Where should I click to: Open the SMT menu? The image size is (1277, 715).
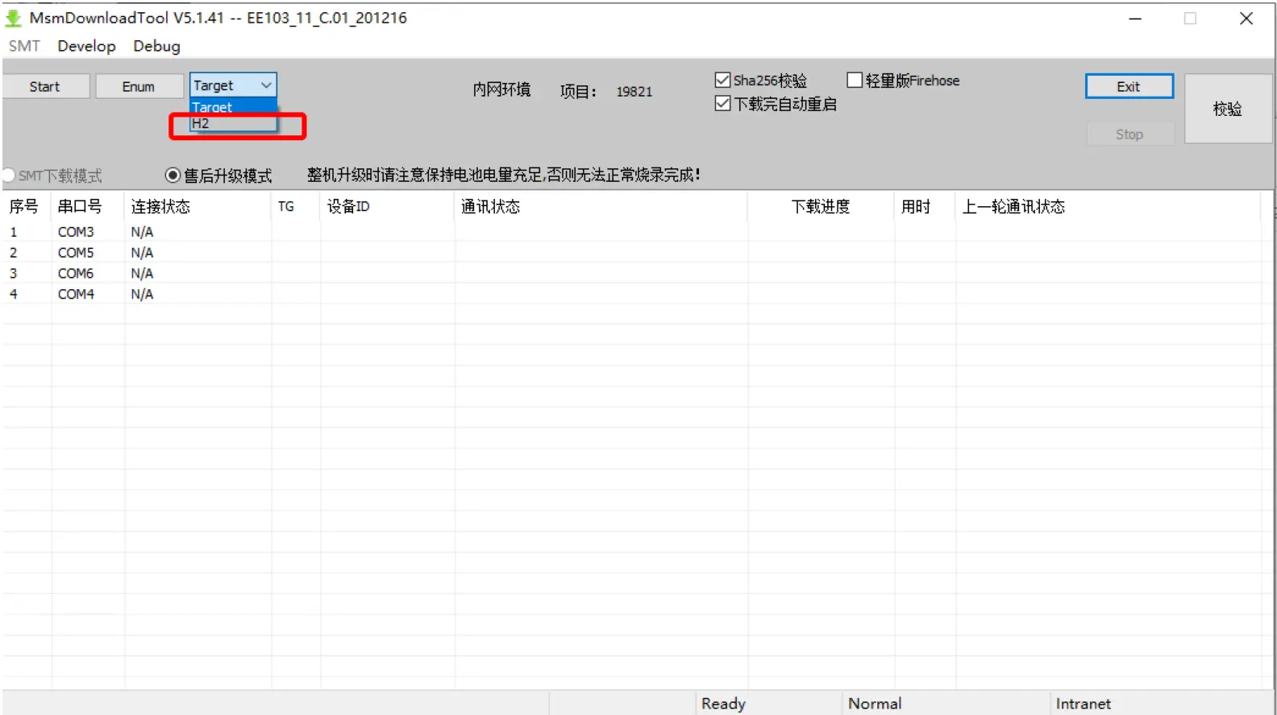pos(24,46)
